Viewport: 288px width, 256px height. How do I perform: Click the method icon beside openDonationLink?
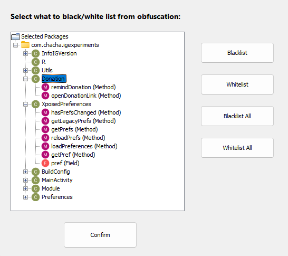click(x=45, y=96)
